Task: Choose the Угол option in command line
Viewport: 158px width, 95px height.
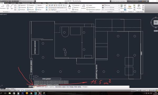Action: (x=67, y=87)
